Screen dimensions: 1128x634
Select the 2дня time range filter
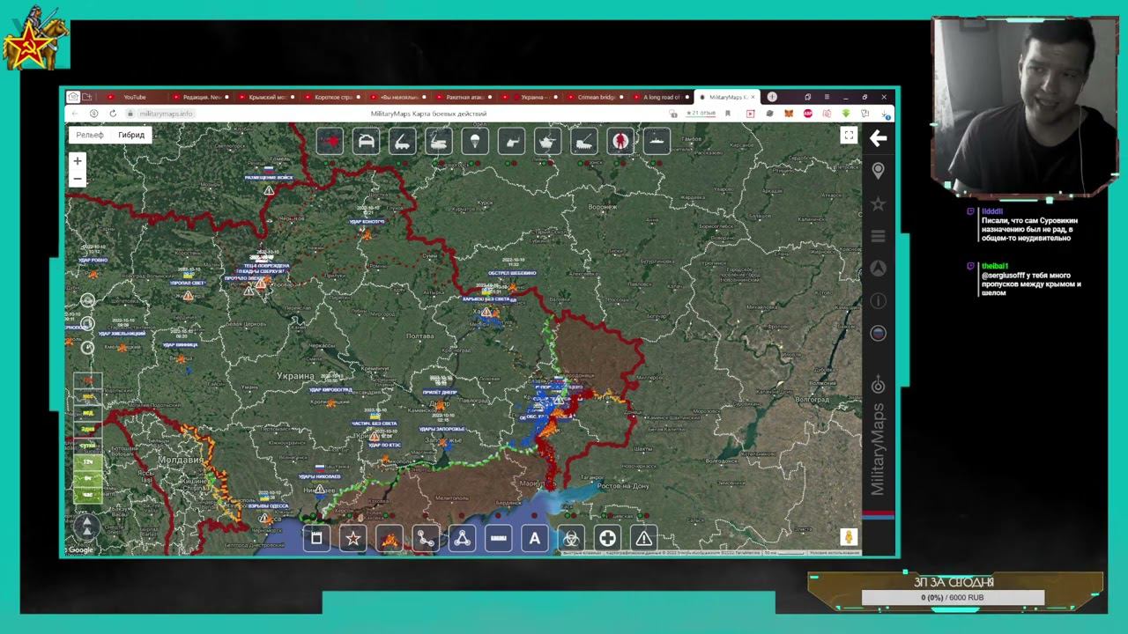tap(87, 429)
